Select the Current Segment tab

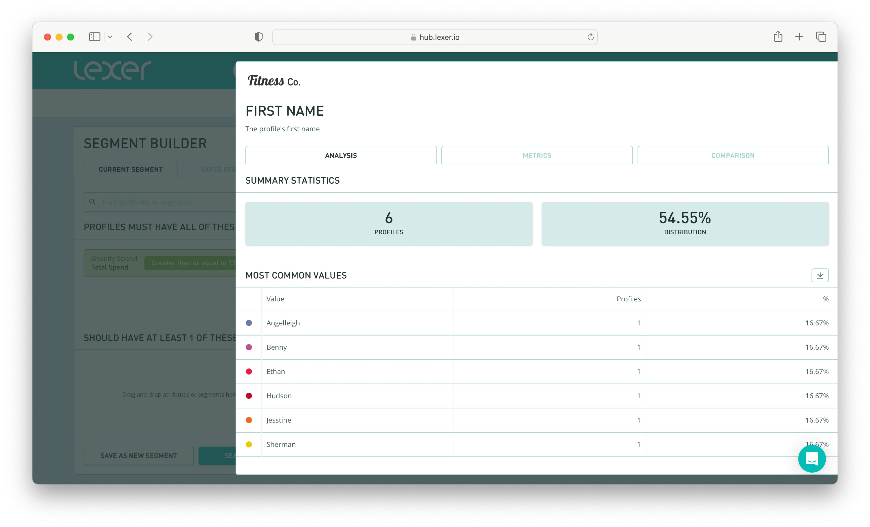pyautogui.click(x=131, y=169)
